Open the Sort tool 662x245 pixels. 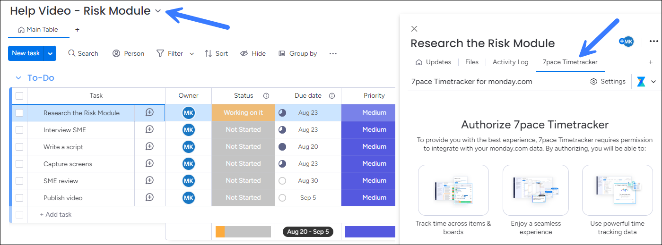(216, 53)
